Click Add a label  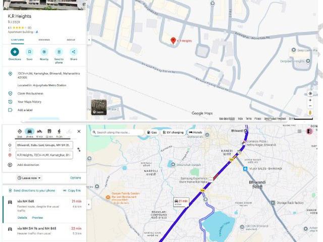(25, 110)
